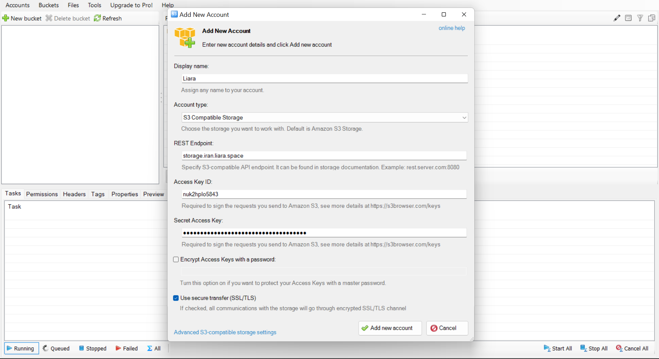Switch to the Headers tab
Viewport: 659px width, 359px height.
[x=74, y=194]
